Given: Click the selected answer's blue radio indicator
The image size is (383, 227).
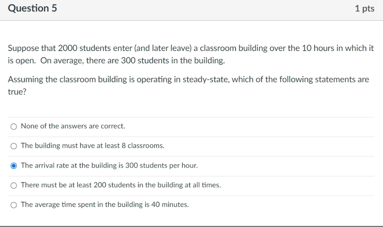Looking at the screenshot, I should [x=14, y=165].
